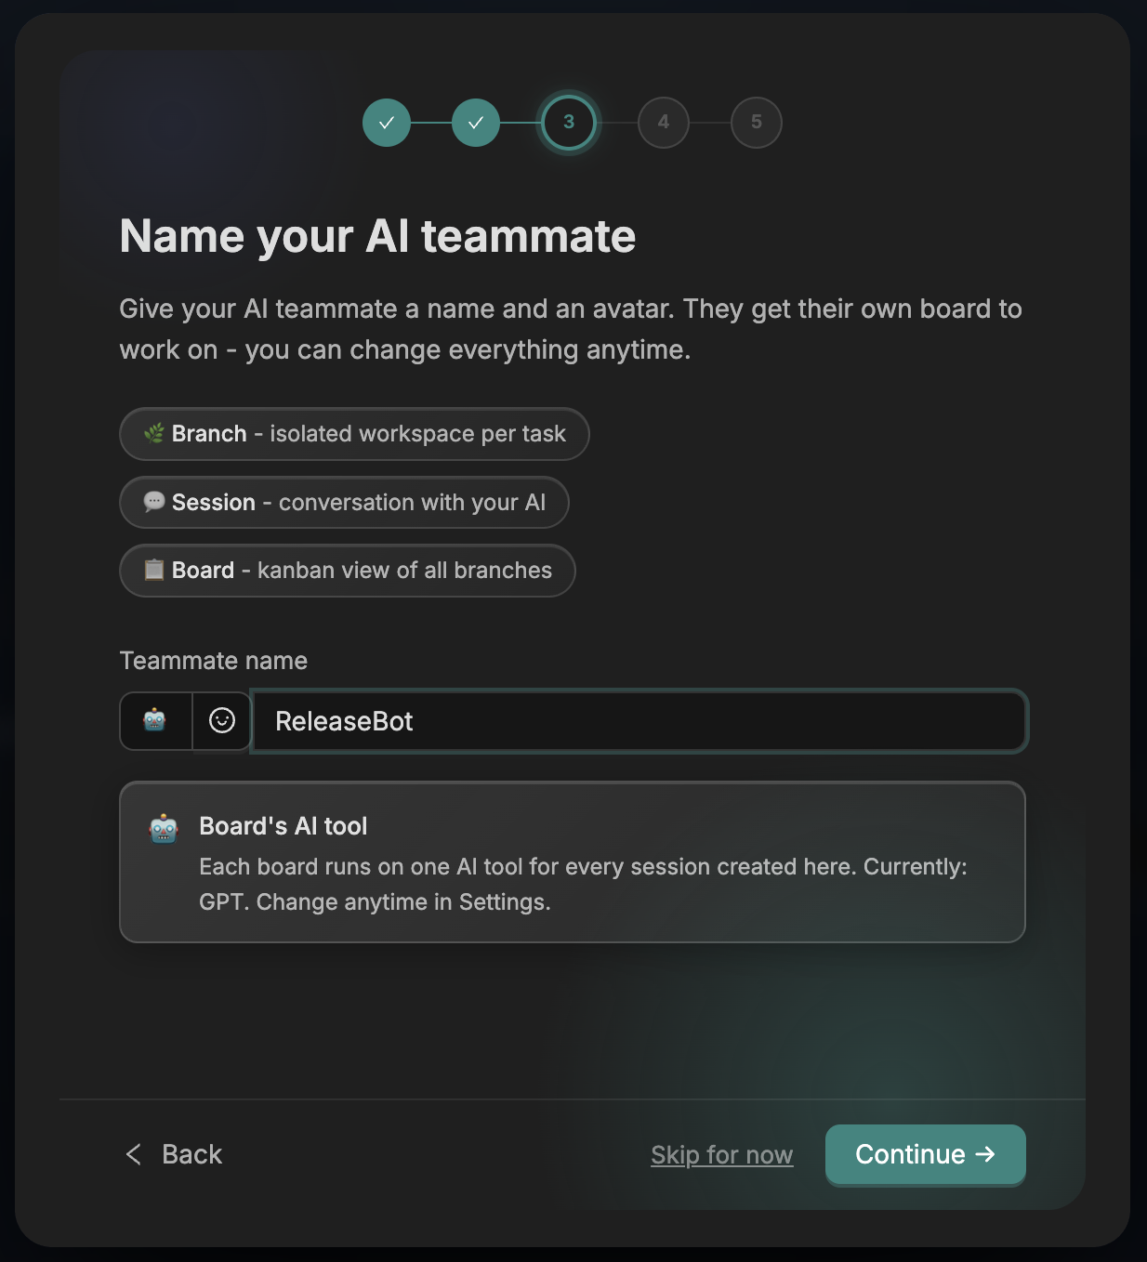Open the emoji picker smiley icon
The height and width of the screenshot is (1262, 1147).
click(222, 720)
